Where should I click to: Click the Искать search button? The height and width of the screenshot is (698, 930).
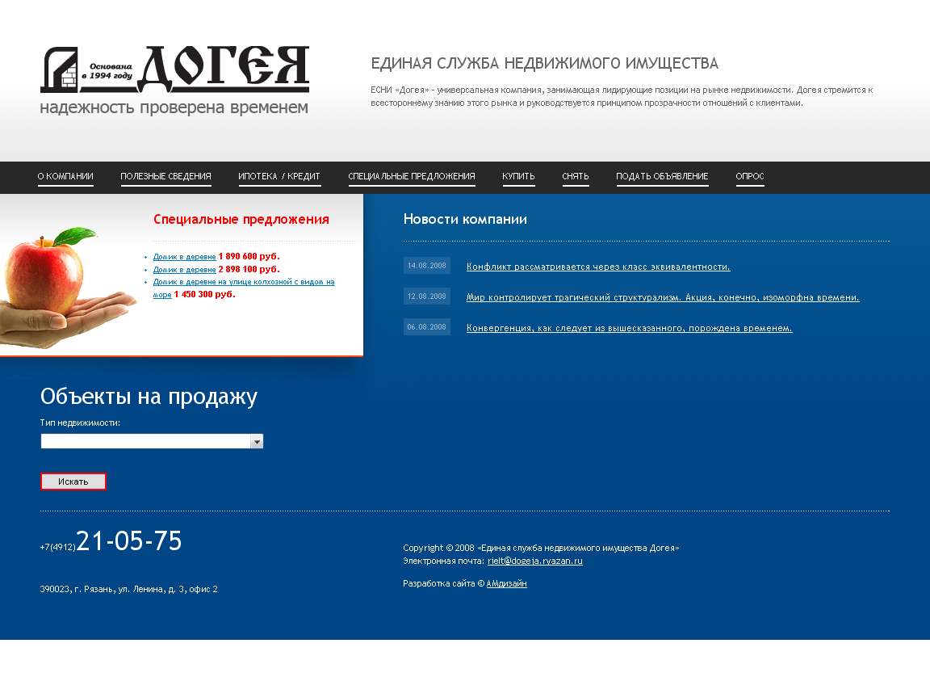(73, 481)
